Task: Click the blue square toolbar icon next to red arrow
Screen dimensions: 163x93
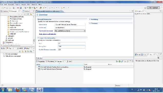Action: [x=21, y=8]
